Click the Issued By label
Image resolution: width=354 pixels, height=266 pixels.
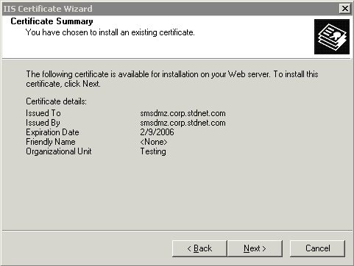click(43, 123)
